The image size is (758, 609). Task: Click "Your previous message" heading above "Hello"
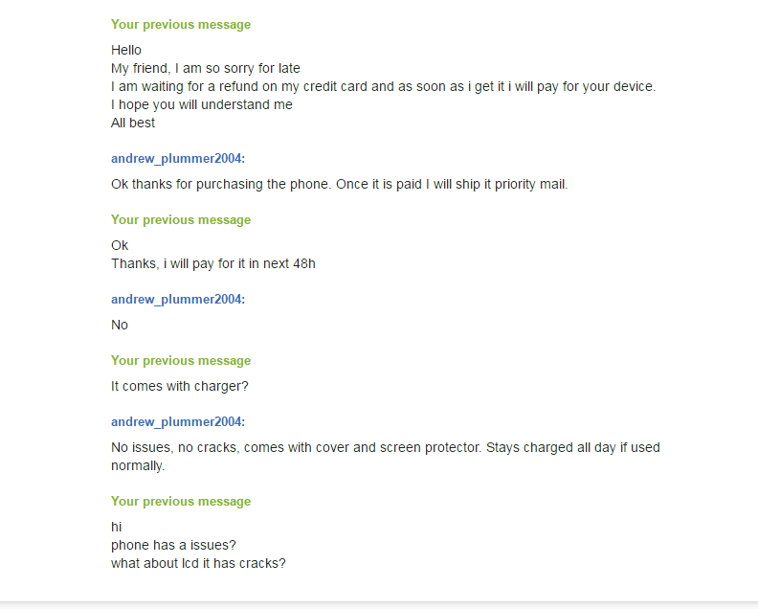pyautogui.click(x=181, y=25)
